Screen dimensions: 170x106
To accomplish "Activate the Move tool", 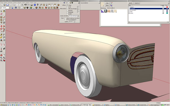I will tap(2, 26).
